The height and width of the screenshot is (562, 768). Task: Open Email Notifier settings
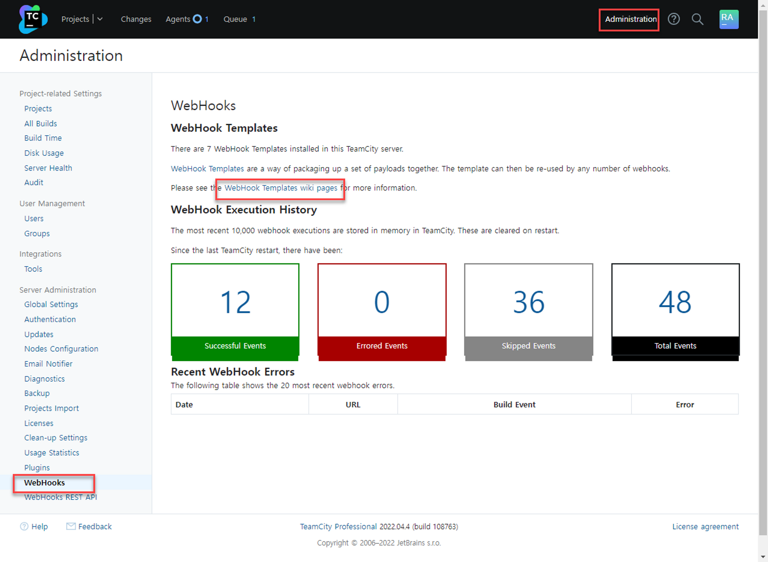coord(48,364)
